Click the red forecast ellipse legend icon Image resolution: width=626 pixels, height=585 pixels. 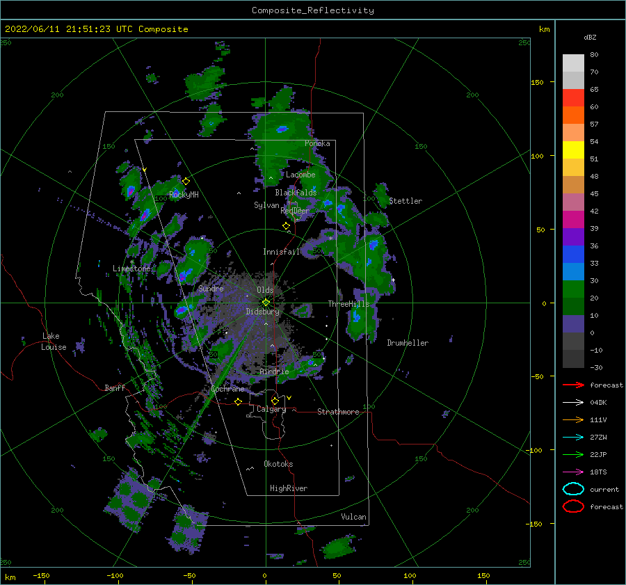point(573,506)
